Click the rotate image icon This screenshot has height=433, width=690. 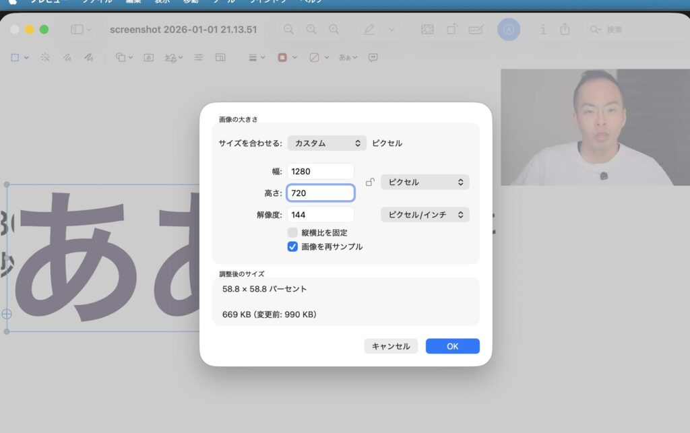coord(451,30)
